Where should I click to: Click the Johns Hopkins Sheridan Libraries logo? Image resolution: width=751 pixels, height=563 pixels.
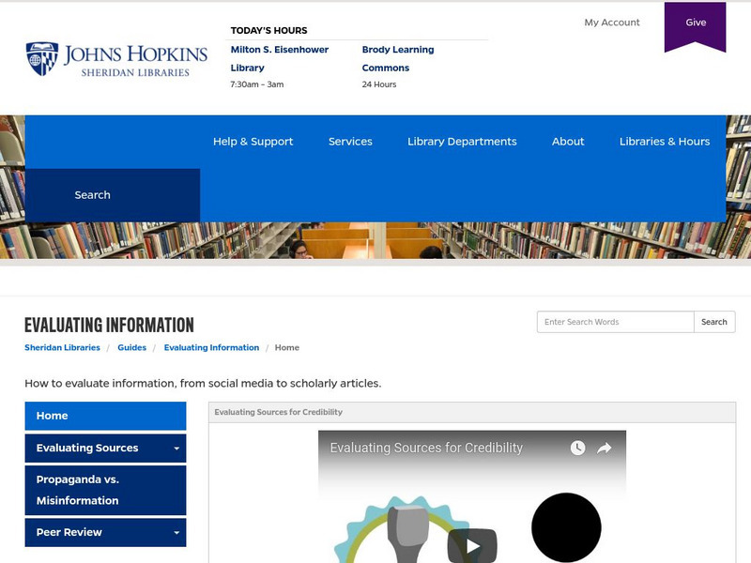(116, 59)
